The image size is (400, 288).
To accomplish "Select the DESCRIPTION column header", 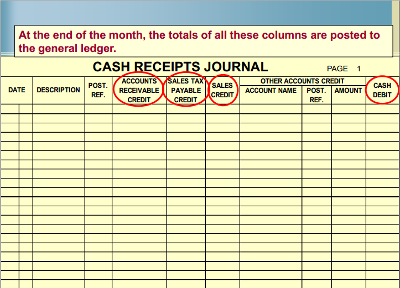I will point(59,90).
